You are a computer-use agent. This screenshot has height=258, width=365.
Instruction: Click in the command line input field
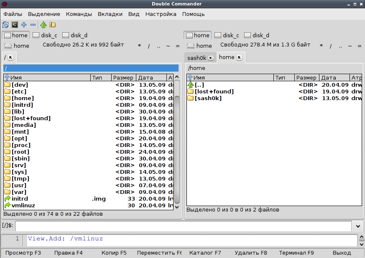point(184,226)
